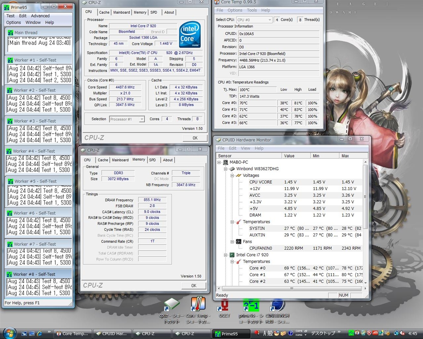Switch to the Mainboard tab in CPU-Z

[121, 12]
